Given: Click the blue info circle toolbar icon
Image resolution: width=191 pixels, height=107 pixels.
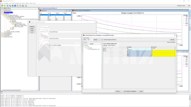Looking at the screenshot, I should tap(15, 5).
